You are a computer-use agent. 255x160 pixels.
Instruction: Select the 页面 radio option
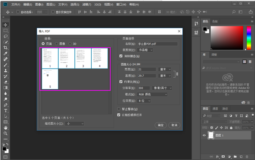click(x=43, y=44)
